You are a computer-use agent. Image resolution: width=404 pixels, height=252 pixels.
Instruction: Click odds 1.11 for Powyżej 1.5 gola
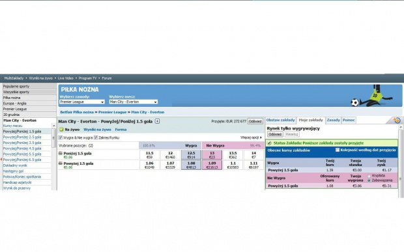(253, 165)
